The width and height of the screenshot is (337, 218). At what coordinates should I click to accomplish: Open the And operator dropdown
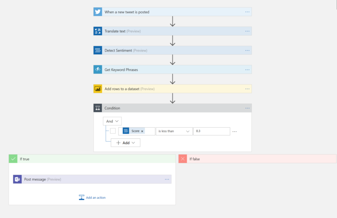click(x=112, y=121)
